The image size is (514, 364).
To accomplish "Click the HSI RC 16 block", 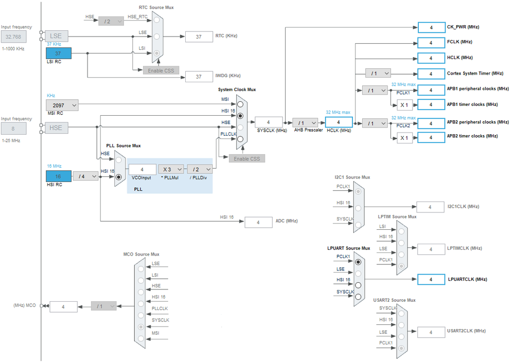I will tap(59, 176).
